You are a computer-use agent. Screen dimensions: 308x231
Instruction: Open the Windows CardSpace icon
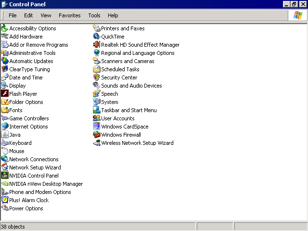tap(96, 127)
